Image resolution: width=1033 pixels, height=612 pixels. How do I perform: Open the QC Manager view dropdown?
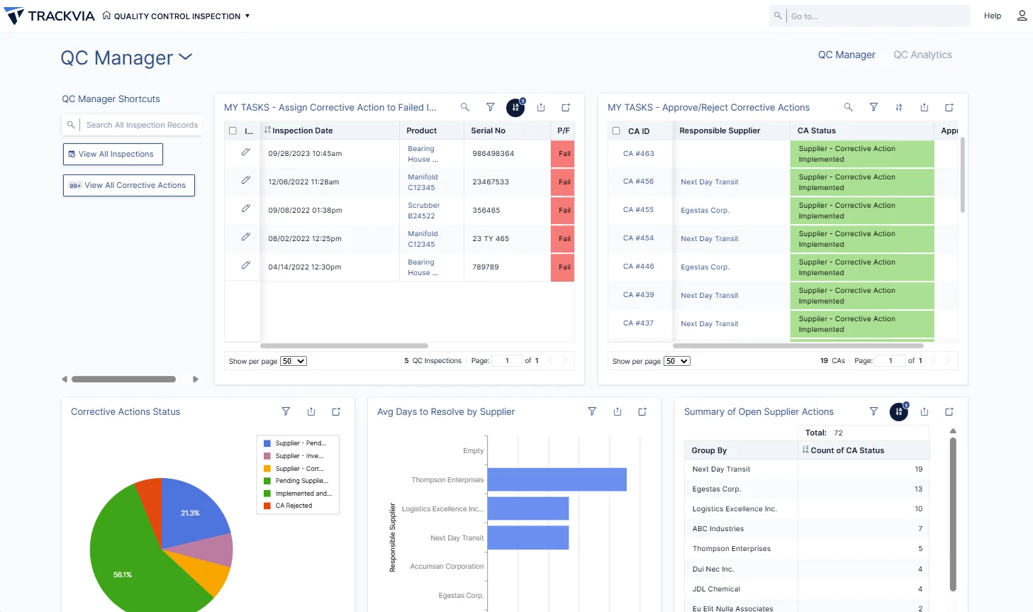tap(127, 57)
